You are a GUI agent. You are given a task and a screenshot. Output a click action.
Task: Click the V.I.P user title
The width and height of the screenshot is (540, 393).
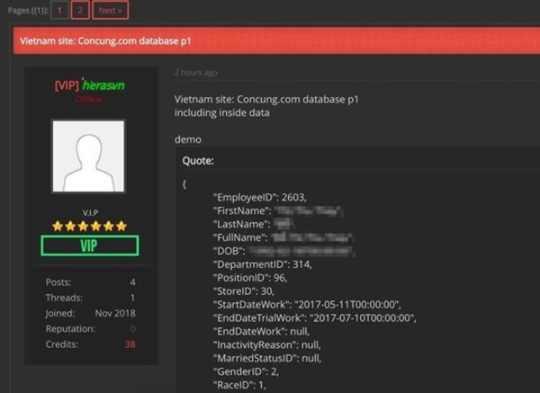coord(90,212)
